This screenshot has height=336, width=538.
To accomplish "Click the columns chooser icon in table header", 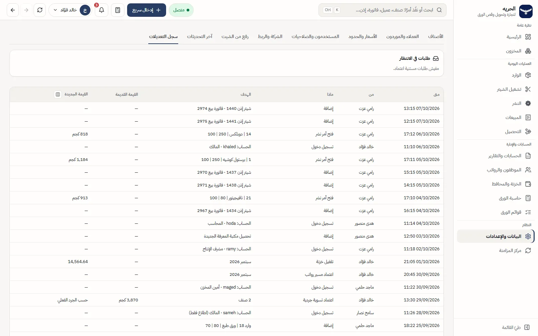I will (x=58, y=94).
